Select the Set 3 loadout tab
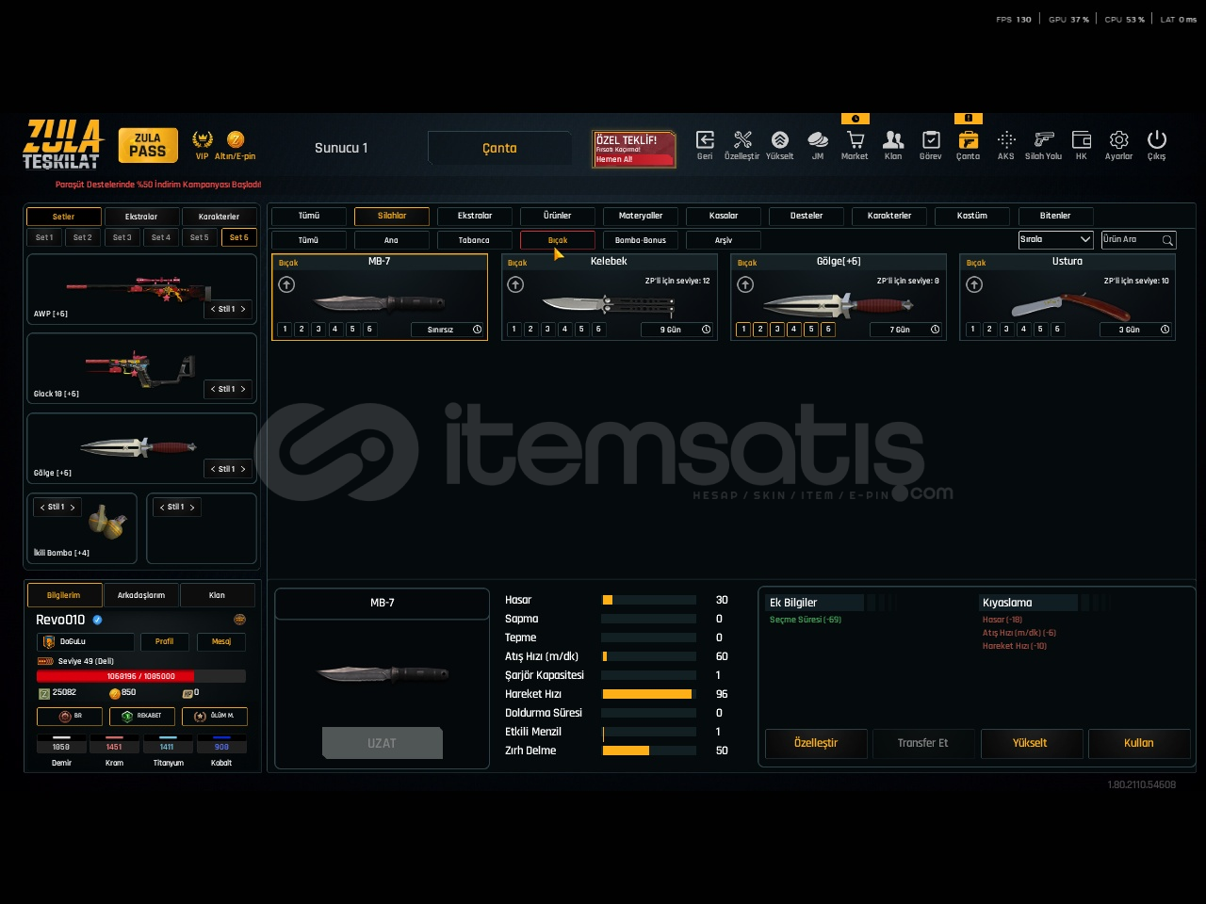Image resolution: width=1206 pixels, height=904 pixels. 122,237
